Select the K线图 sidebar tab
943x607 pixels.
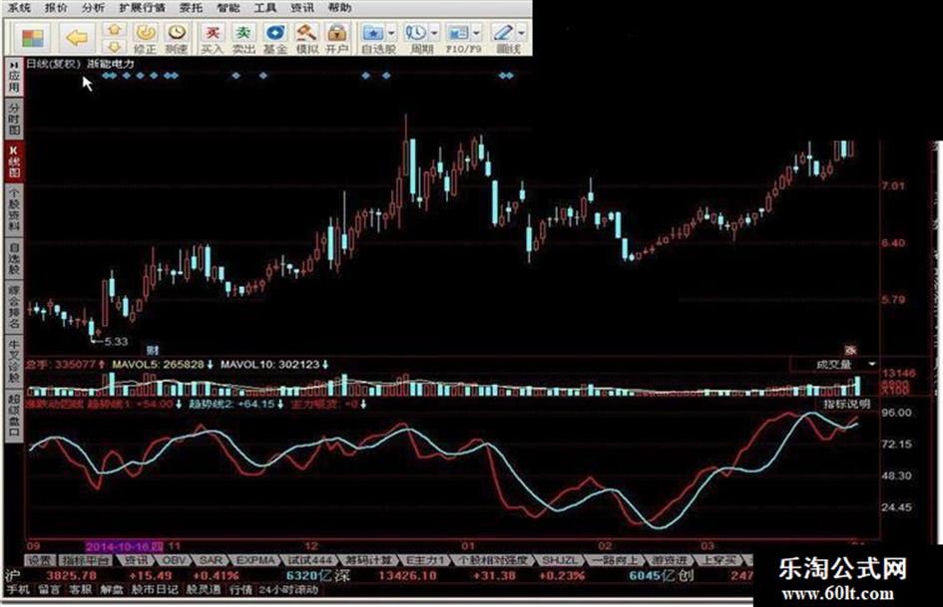pos(14,161)
